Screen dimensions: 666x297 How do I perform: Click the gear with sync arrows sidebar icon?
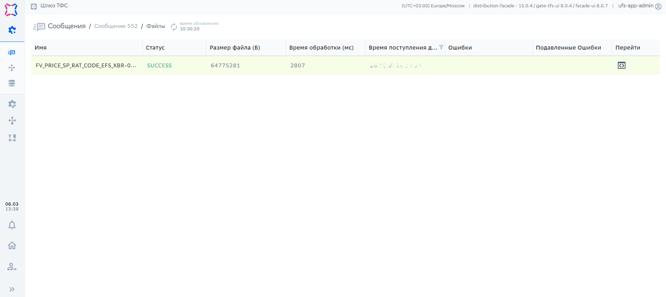[x=12, y=104]
